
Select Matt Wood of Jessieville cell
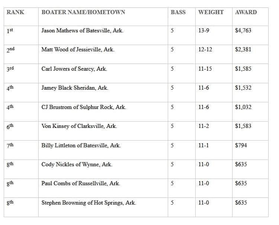coord(78,49)
